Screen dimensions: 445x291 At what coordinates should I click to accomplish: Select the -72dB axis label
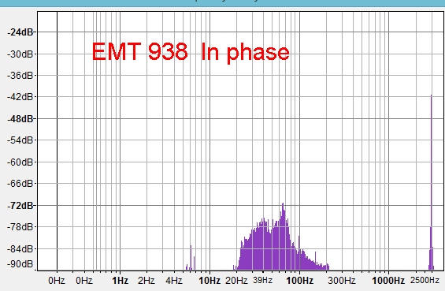tap(20, 206)
